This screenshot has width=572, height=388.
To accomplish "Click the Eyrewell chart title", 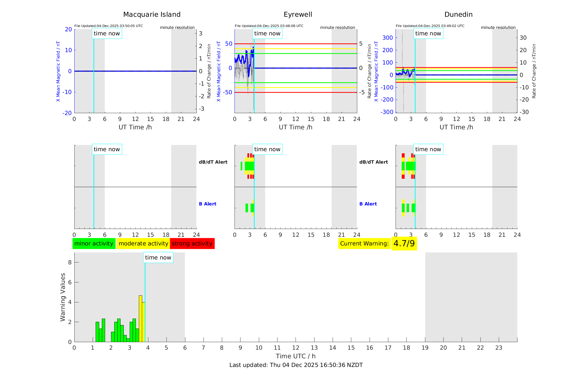I will pyautogui.click(x=298, y=15).
